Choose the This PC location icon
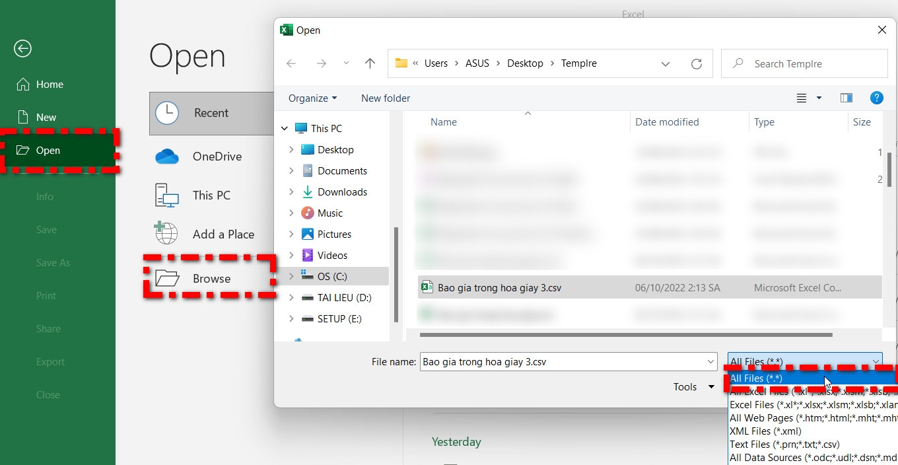 tap(167, 196)
